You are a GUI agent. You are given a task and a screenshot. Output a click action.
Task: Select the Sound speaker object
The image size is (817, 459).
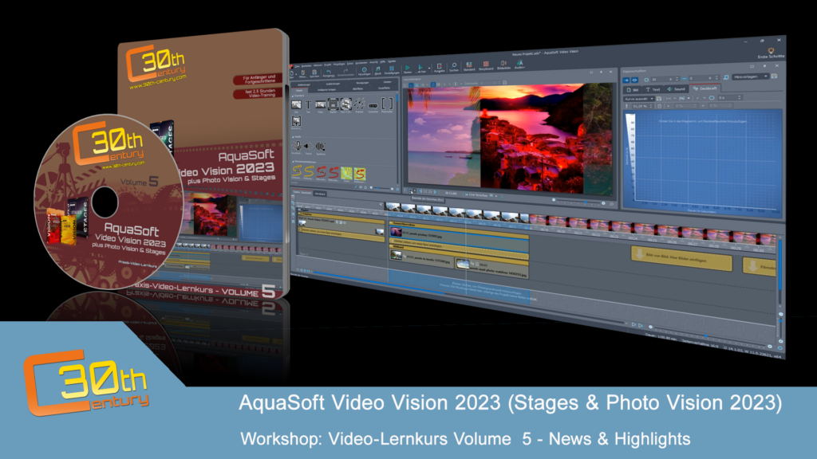pos(308,147)
